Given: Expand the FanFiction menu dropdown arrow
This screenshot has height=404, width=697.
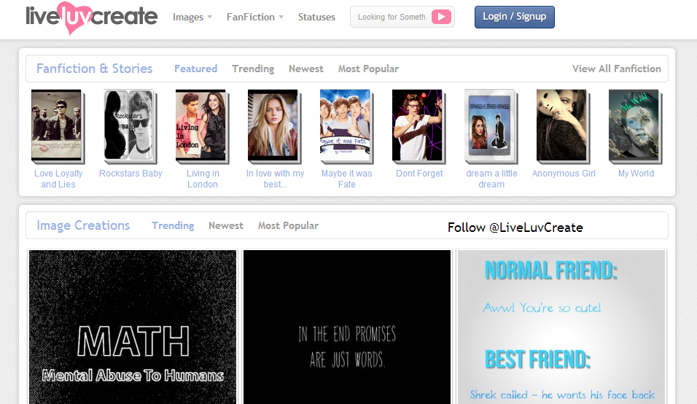Looking at the screenshot, I should [281, 17].
